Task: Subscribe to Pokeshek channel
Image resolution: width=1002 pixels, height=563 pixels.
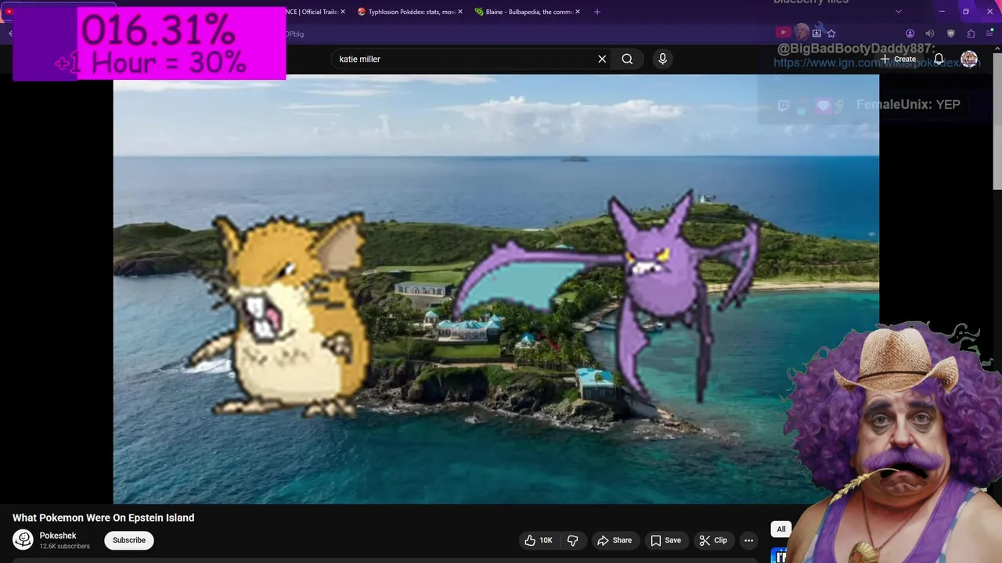Action: click(x=129, y=540)
